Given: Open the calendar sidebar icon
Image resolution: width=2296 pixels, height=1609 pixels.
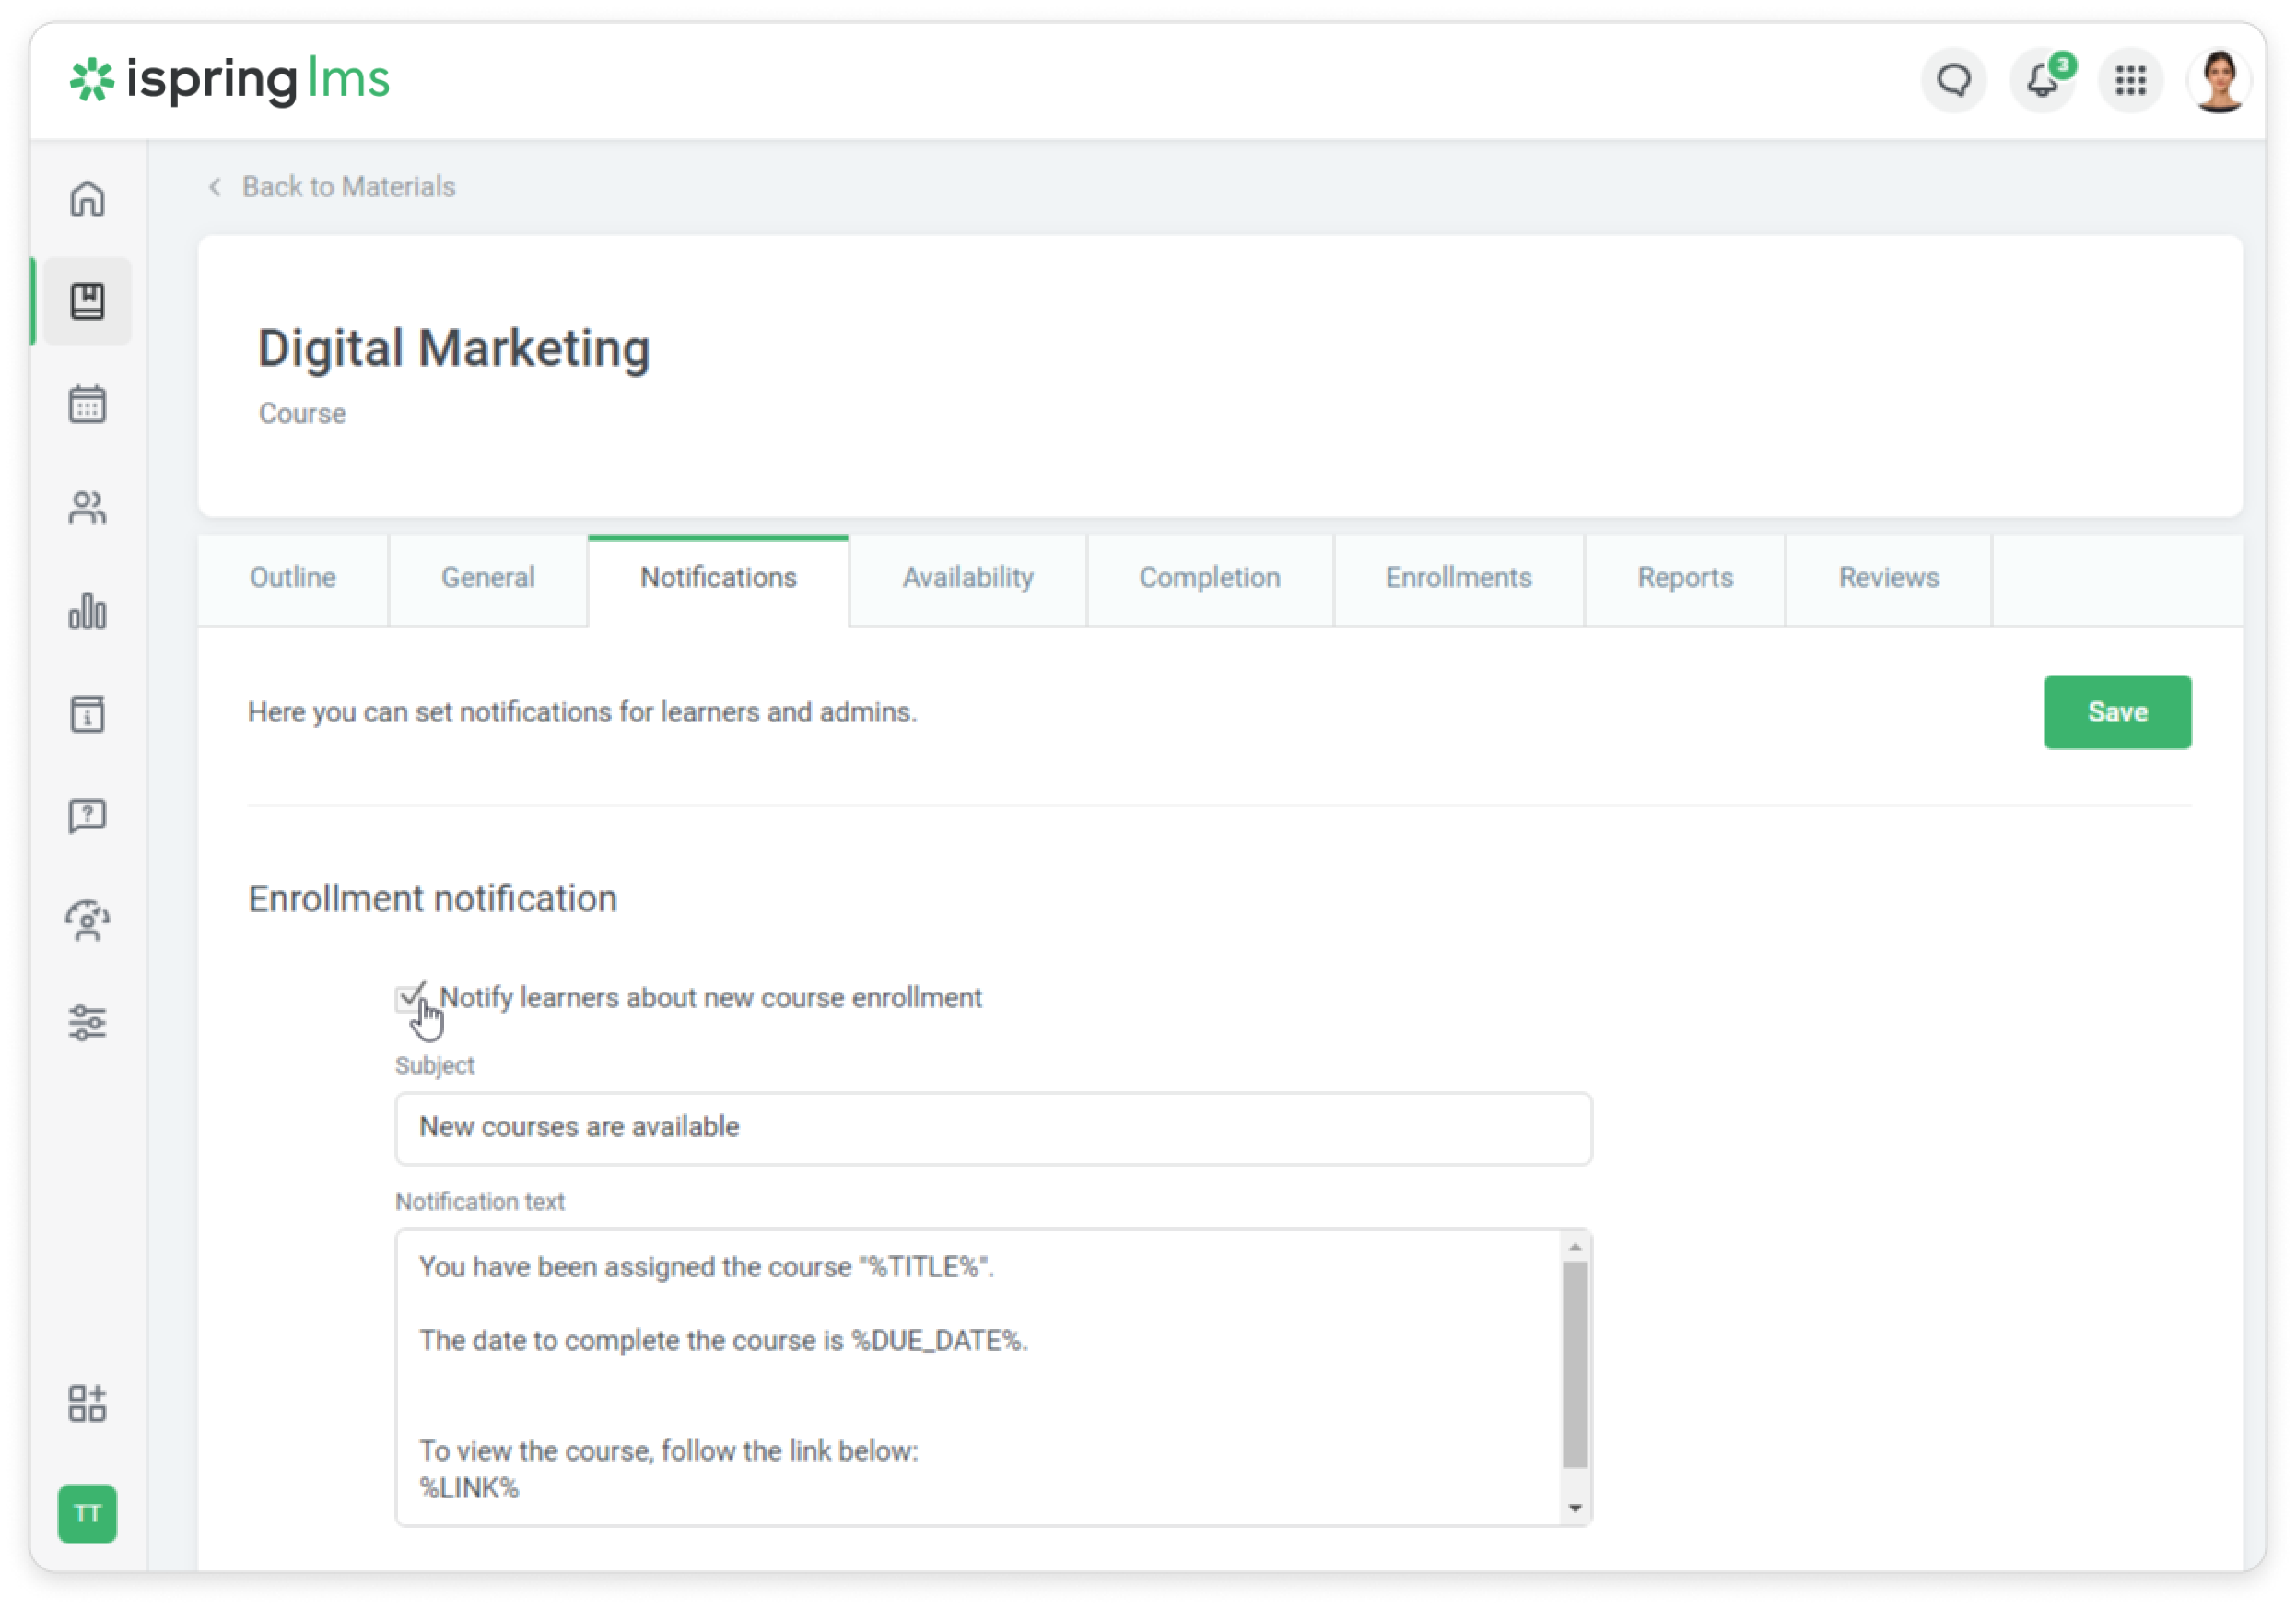Looking at the screenshot, I should [87, 405].
